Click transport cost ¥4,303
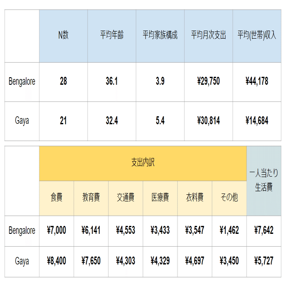The image size is (288, 288). click(126, 261)
